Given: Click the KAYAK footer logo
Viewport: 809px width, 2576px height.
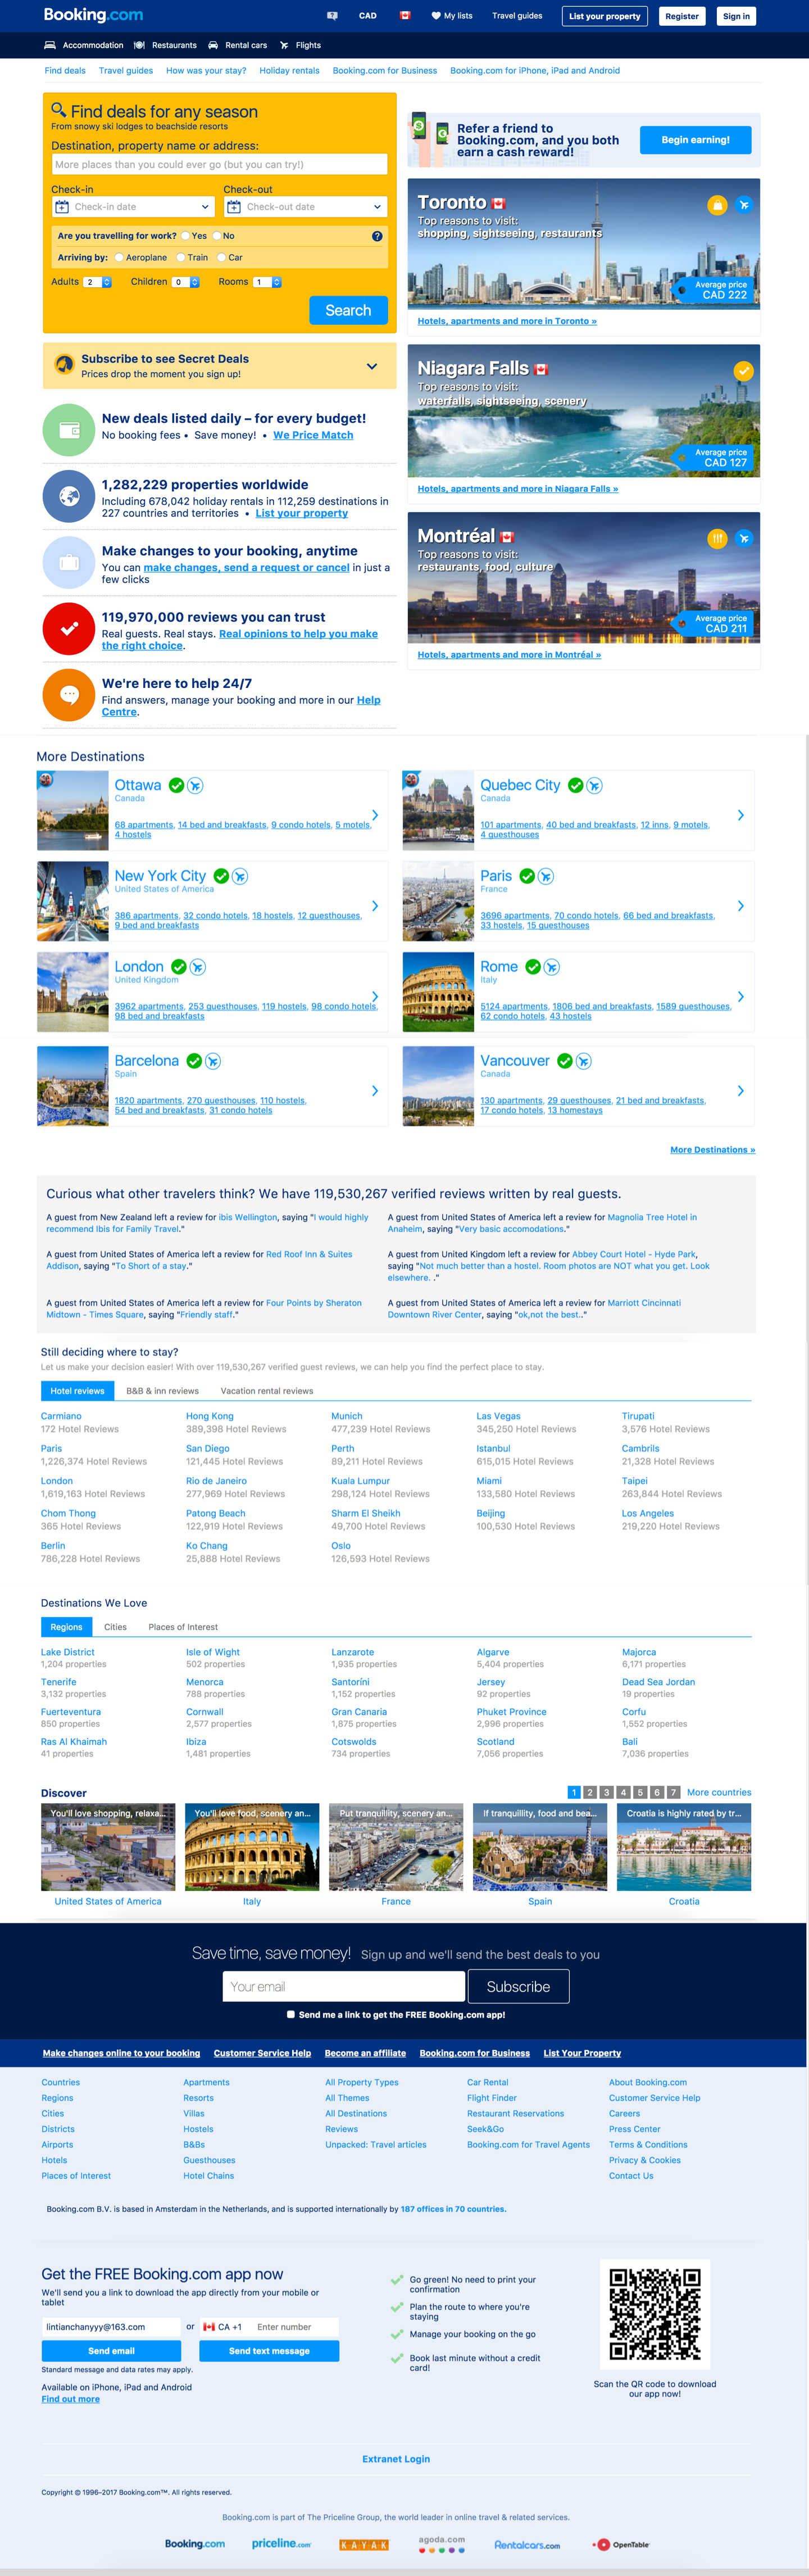Looking at the screenshot, I should point(364,2545).
